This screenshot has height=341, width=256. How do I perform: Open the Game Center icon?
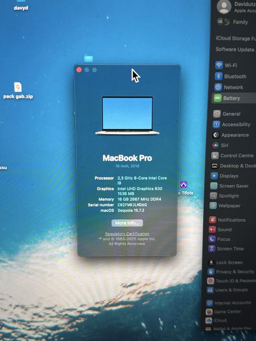click(209, 312)
